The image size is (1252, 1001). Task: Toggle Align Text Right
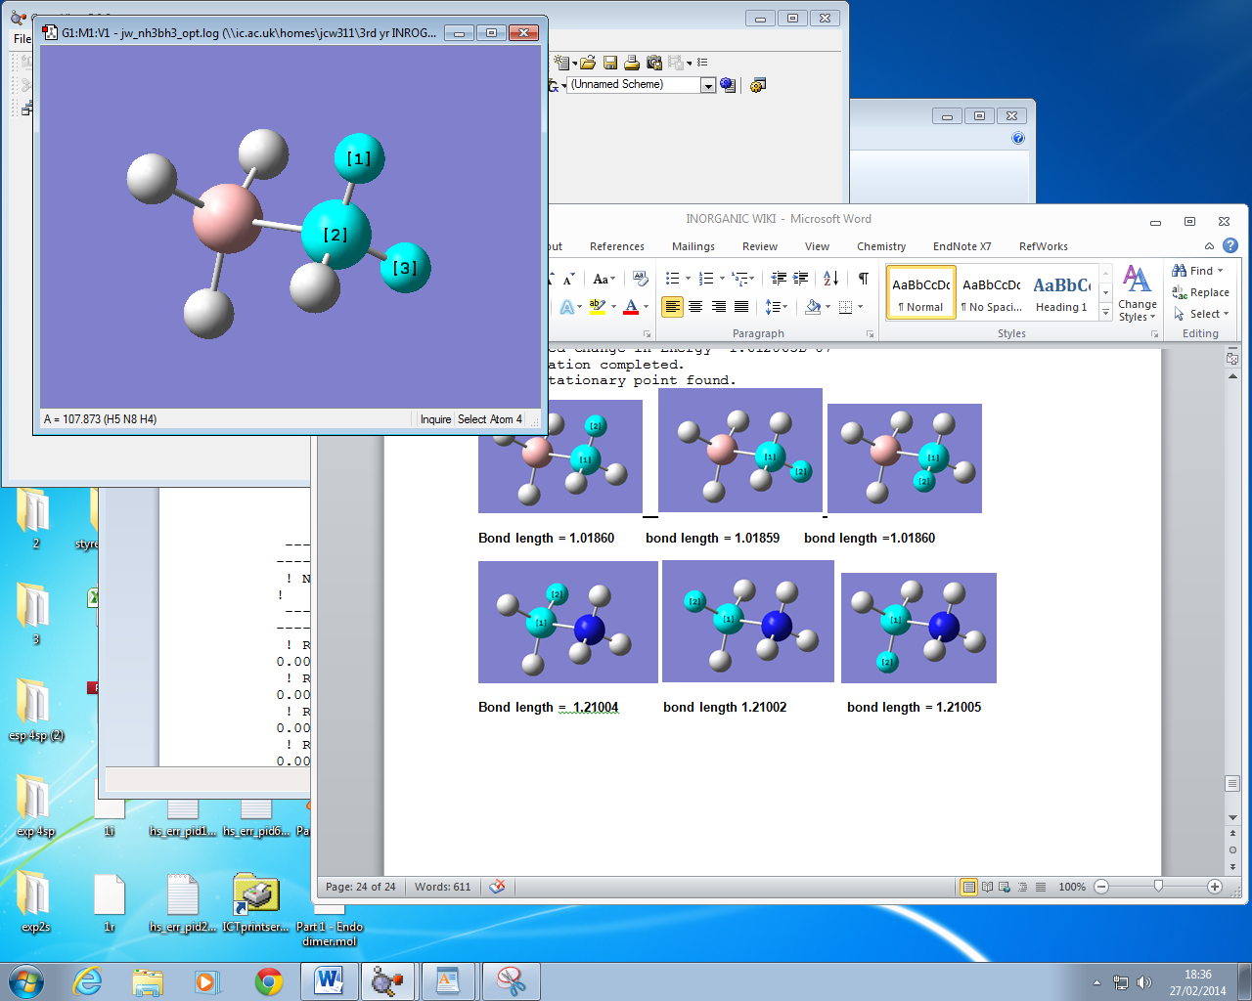719,307
